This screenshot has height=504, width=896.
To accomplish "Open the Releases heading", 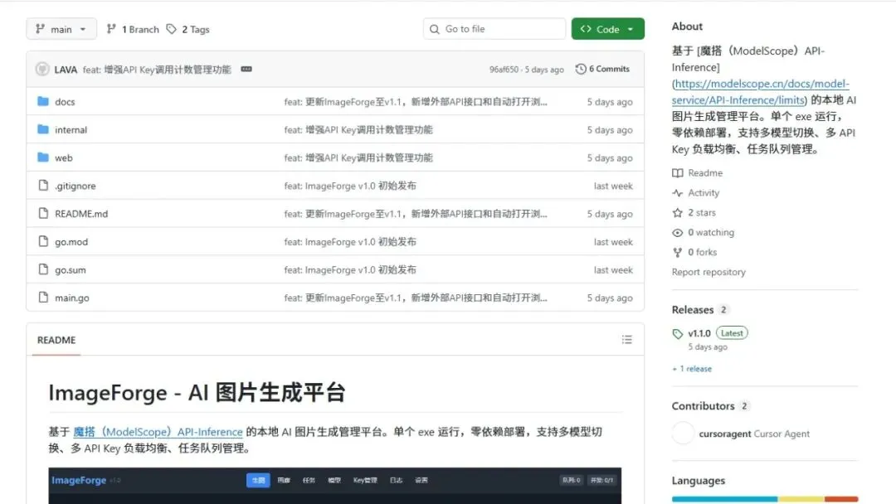I will pyautogui.click(x=693, y=309).
